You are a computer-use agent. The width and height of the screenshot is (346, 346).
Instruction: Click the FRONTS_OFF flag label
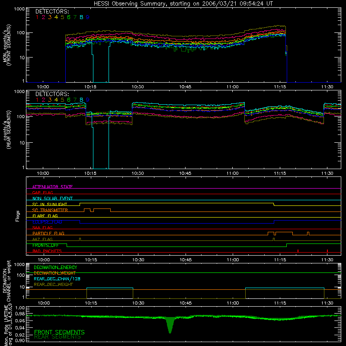[45, 245]
